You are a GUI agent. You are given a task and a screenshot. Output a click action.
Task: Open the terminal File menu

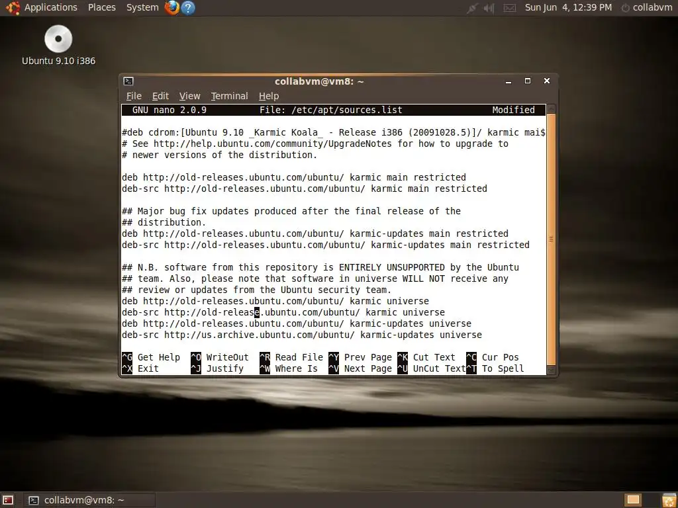134,96
